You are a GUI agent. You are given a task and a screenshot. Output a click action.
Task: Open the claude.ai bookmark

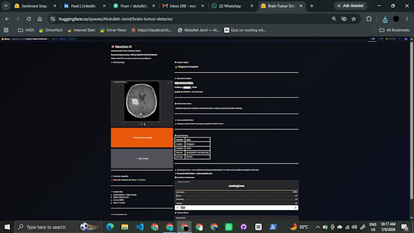click(152, 30)
